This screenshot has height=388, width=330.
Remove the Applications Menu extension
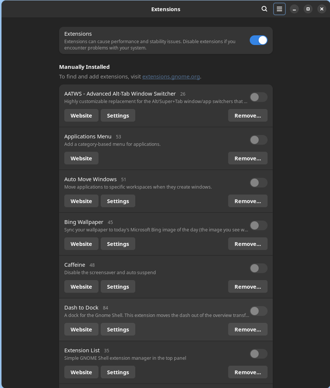pos(247,158)
